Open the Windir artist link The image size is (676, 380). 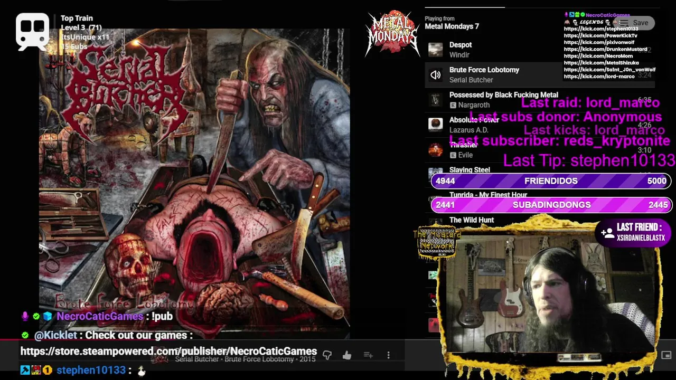(459, 55)
